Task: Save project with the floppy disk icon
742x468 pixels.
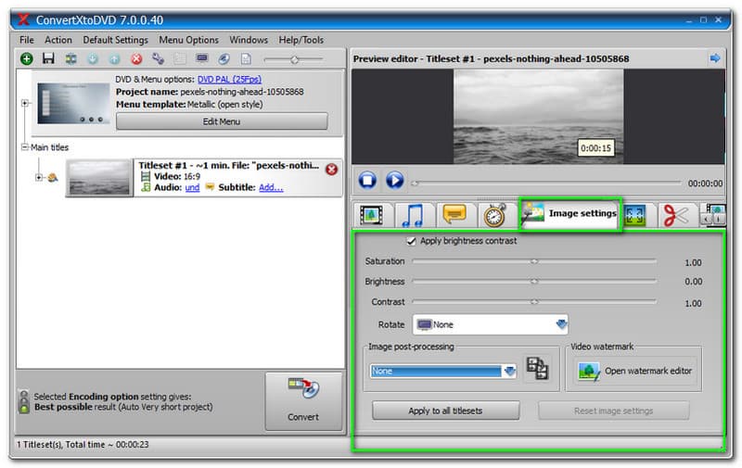Action: (47, 58)
